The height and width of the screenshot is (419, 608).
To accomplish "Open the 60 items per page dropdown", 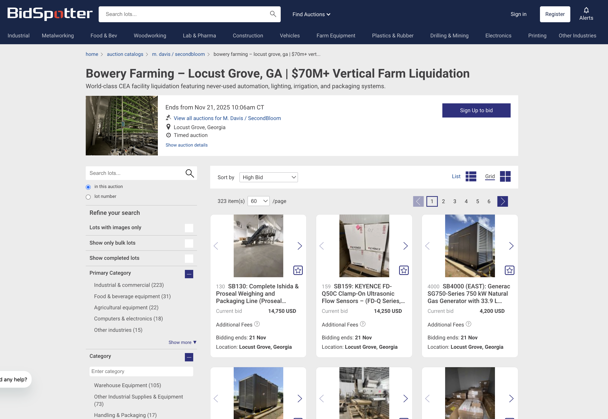I will [258, 201].
